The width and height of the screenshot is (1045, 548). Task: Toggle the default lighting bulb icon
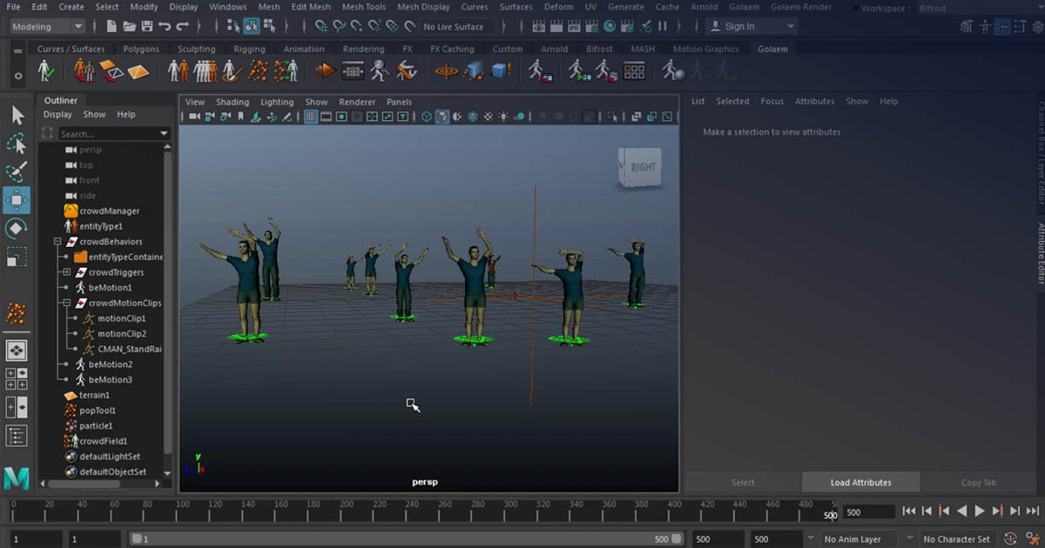click(502, 116)
